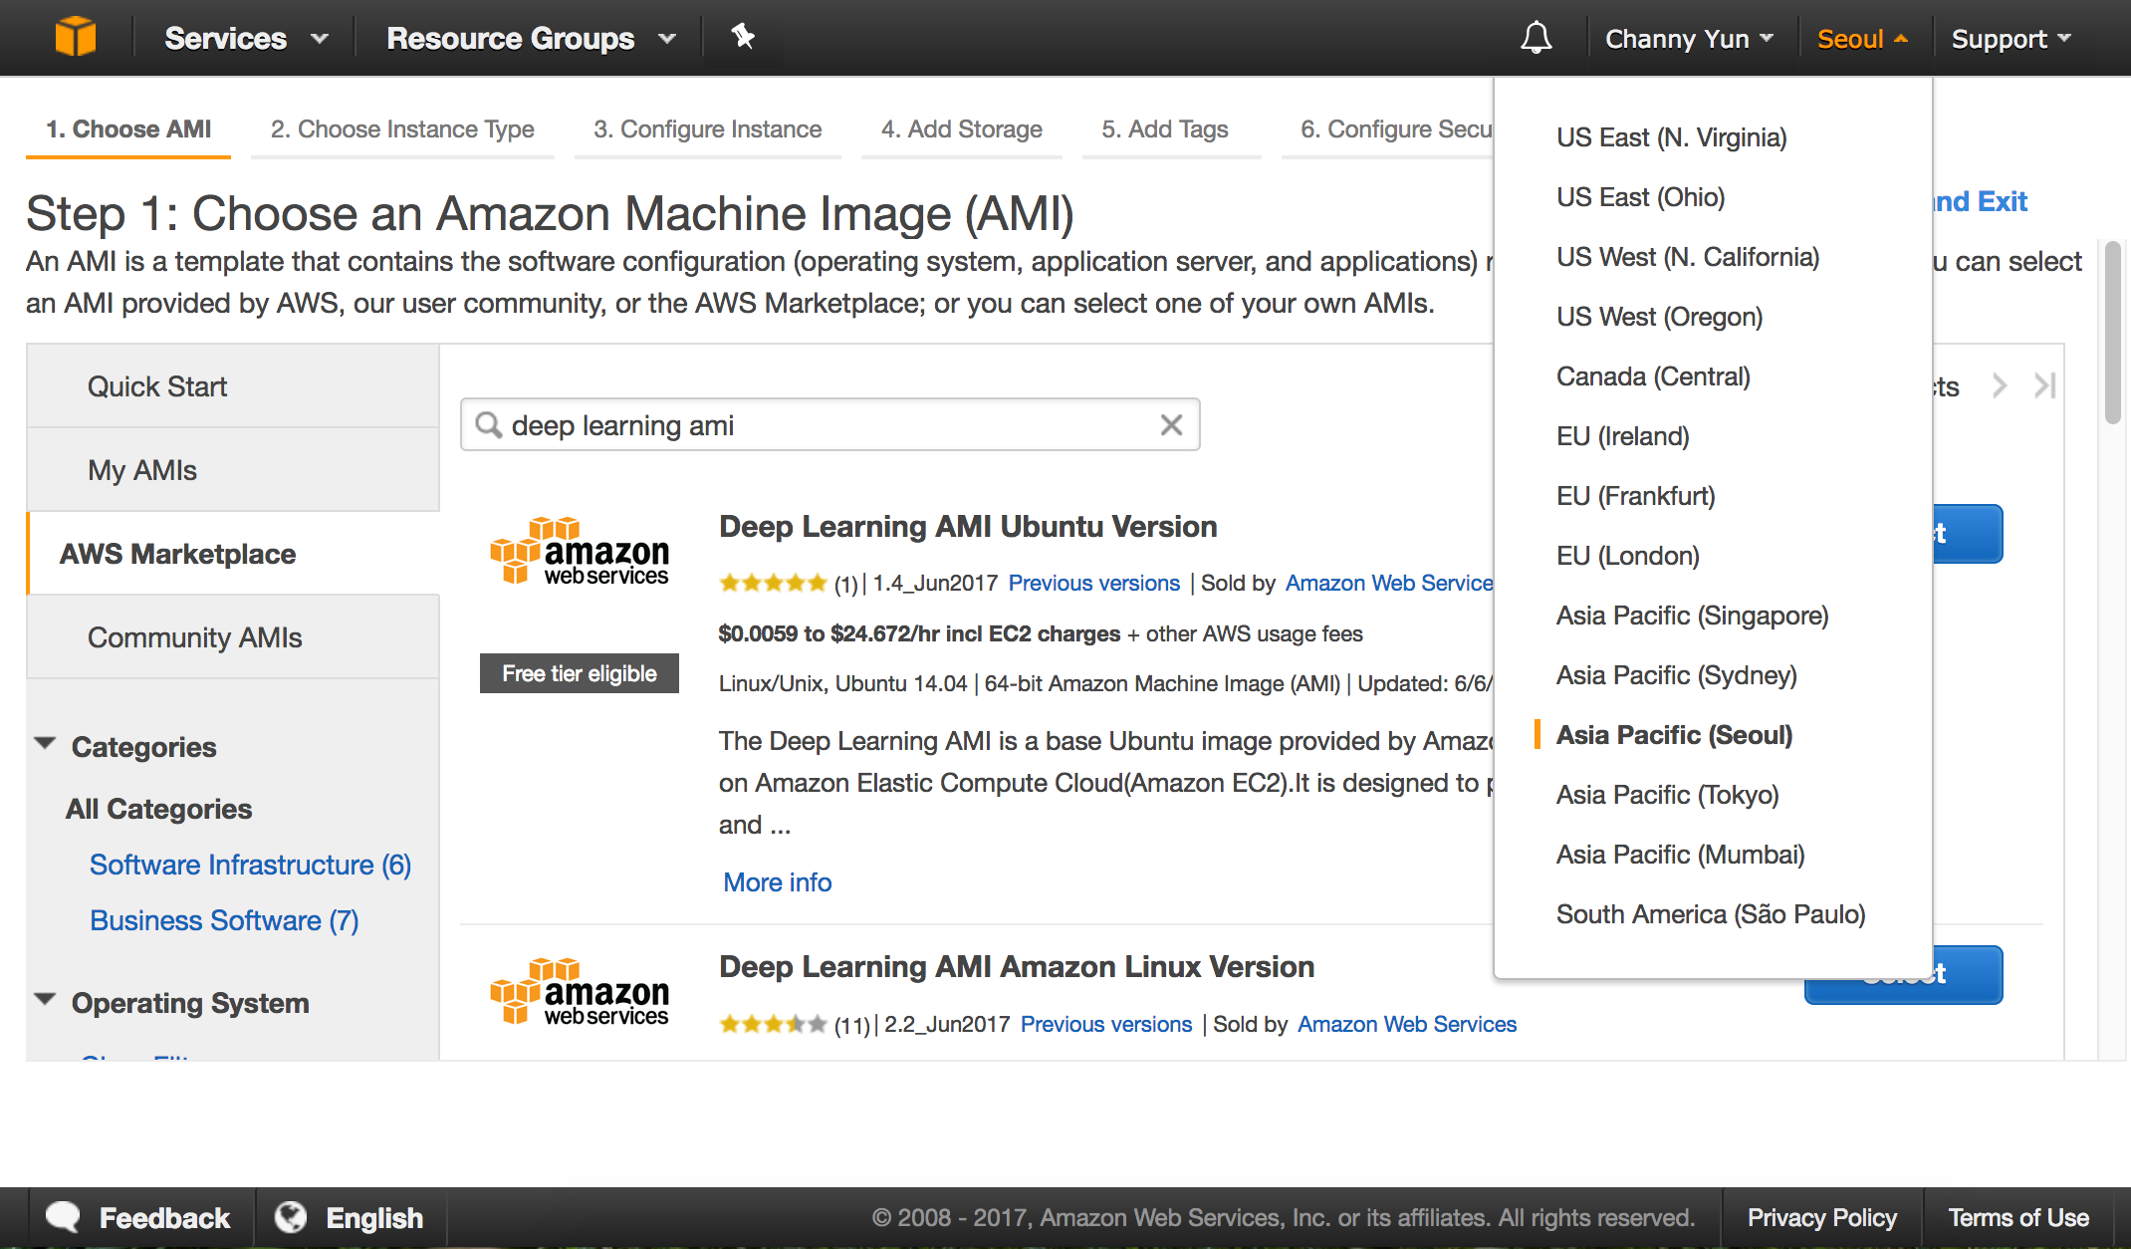Image resolution: width=2131 pixels, height=1249 pixels.
Task: Jump to the last results page arrow
Action: click(x=2044, y=386)
